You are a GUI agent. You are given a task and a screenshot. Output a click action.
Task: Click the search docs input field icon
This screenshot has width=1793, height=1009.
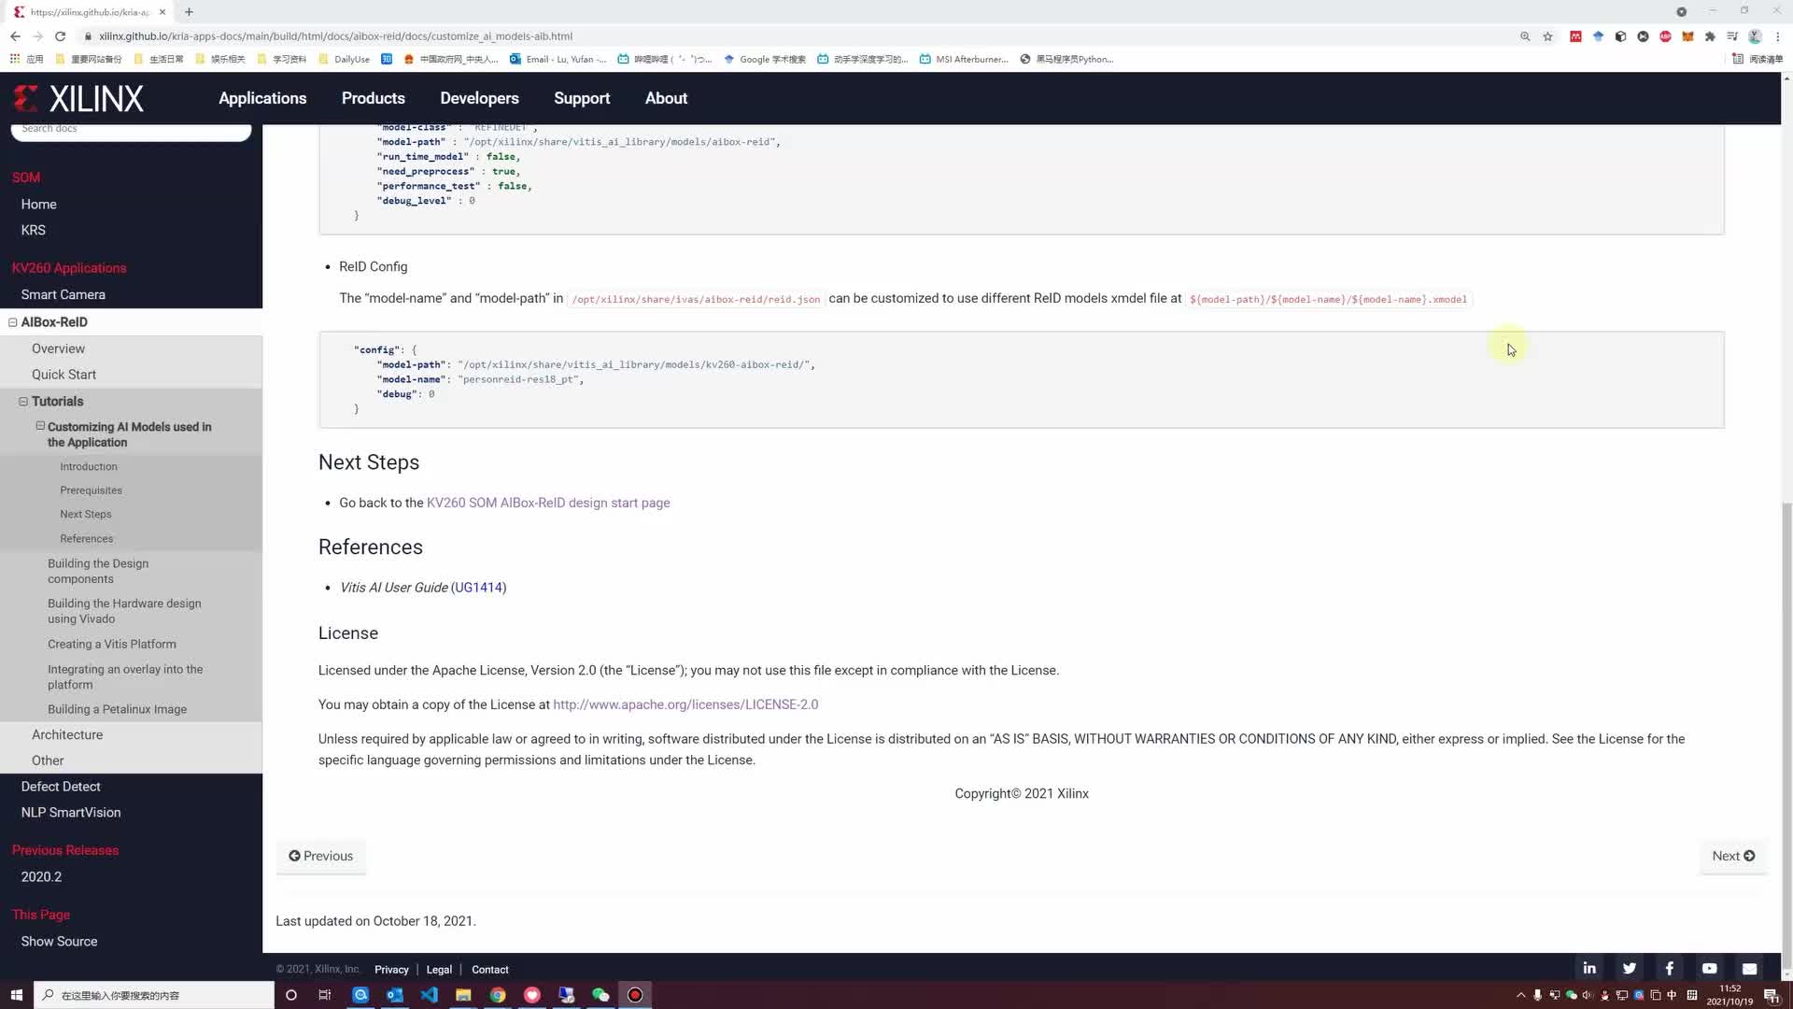tap(131, 127)
